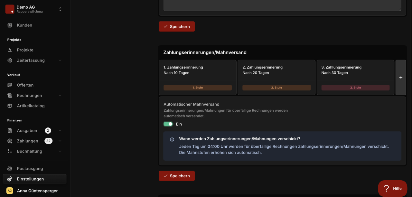Screen dimensions: 412x197
Task: Click the Artikelkatalog box icon
Action: [x=10, y=106]
